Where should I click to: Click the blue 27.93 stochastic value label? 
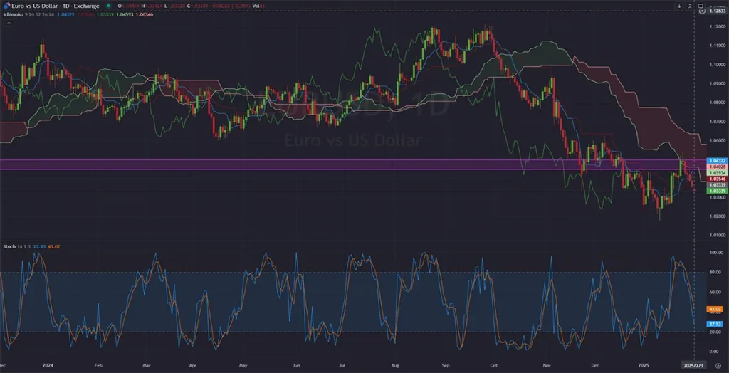pos(713,324)
